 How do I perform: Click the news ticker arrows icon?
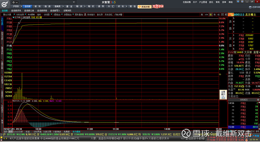[x=5, y=138]
